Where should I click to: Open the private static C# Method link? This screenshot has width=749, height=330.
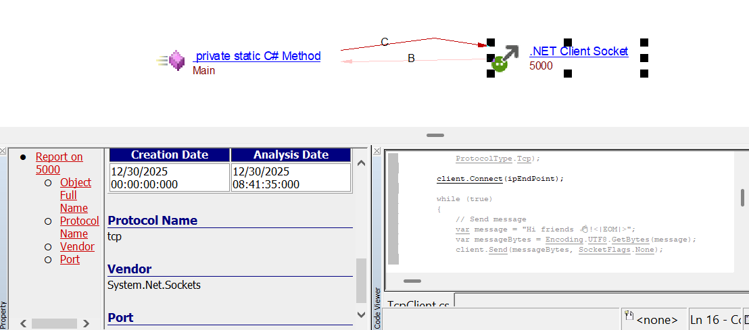click(x=257, y=56)
